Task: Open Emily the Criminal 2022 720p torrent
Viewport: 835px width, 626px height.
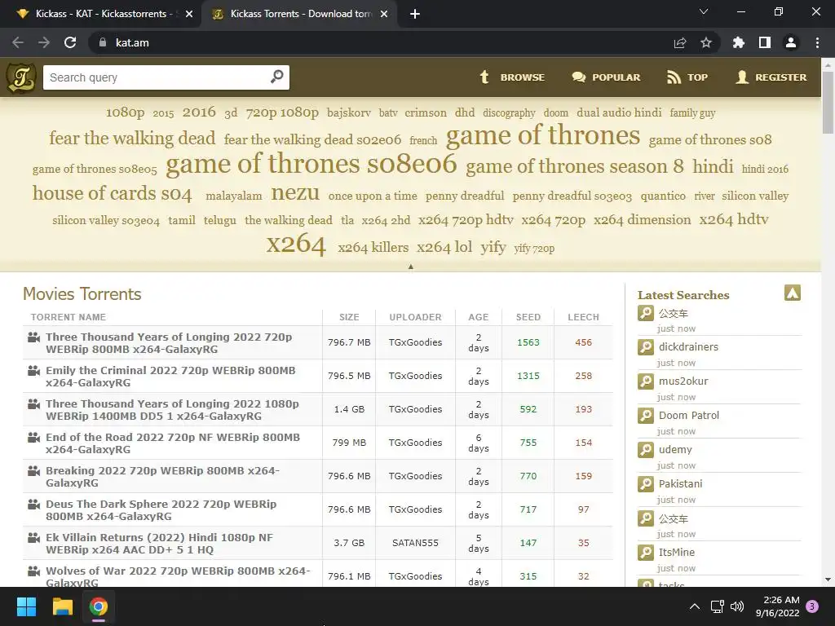Action: click(x=170, y=377)
